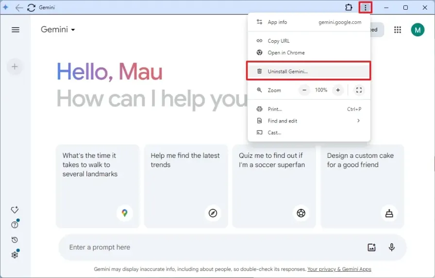Click the partly hidden button beside apps grid
The image size is (435, 278).
point(377,30)
